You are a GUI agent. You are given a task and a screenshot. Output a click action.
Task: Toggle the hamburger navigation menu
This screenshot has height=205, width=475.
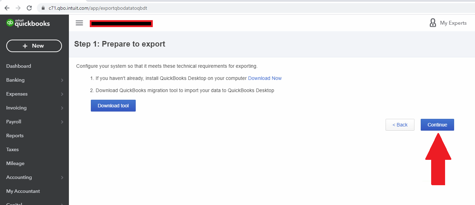(79, 23)
